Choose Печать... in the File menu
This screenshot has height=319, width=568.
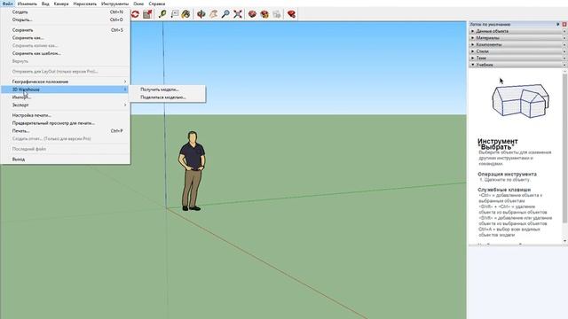coord(66,131)
